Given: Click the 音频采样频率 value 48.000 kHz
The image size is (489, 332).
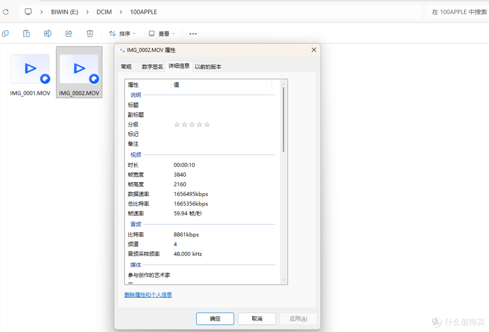Looking at the screenshot, I should click(188, 254).
